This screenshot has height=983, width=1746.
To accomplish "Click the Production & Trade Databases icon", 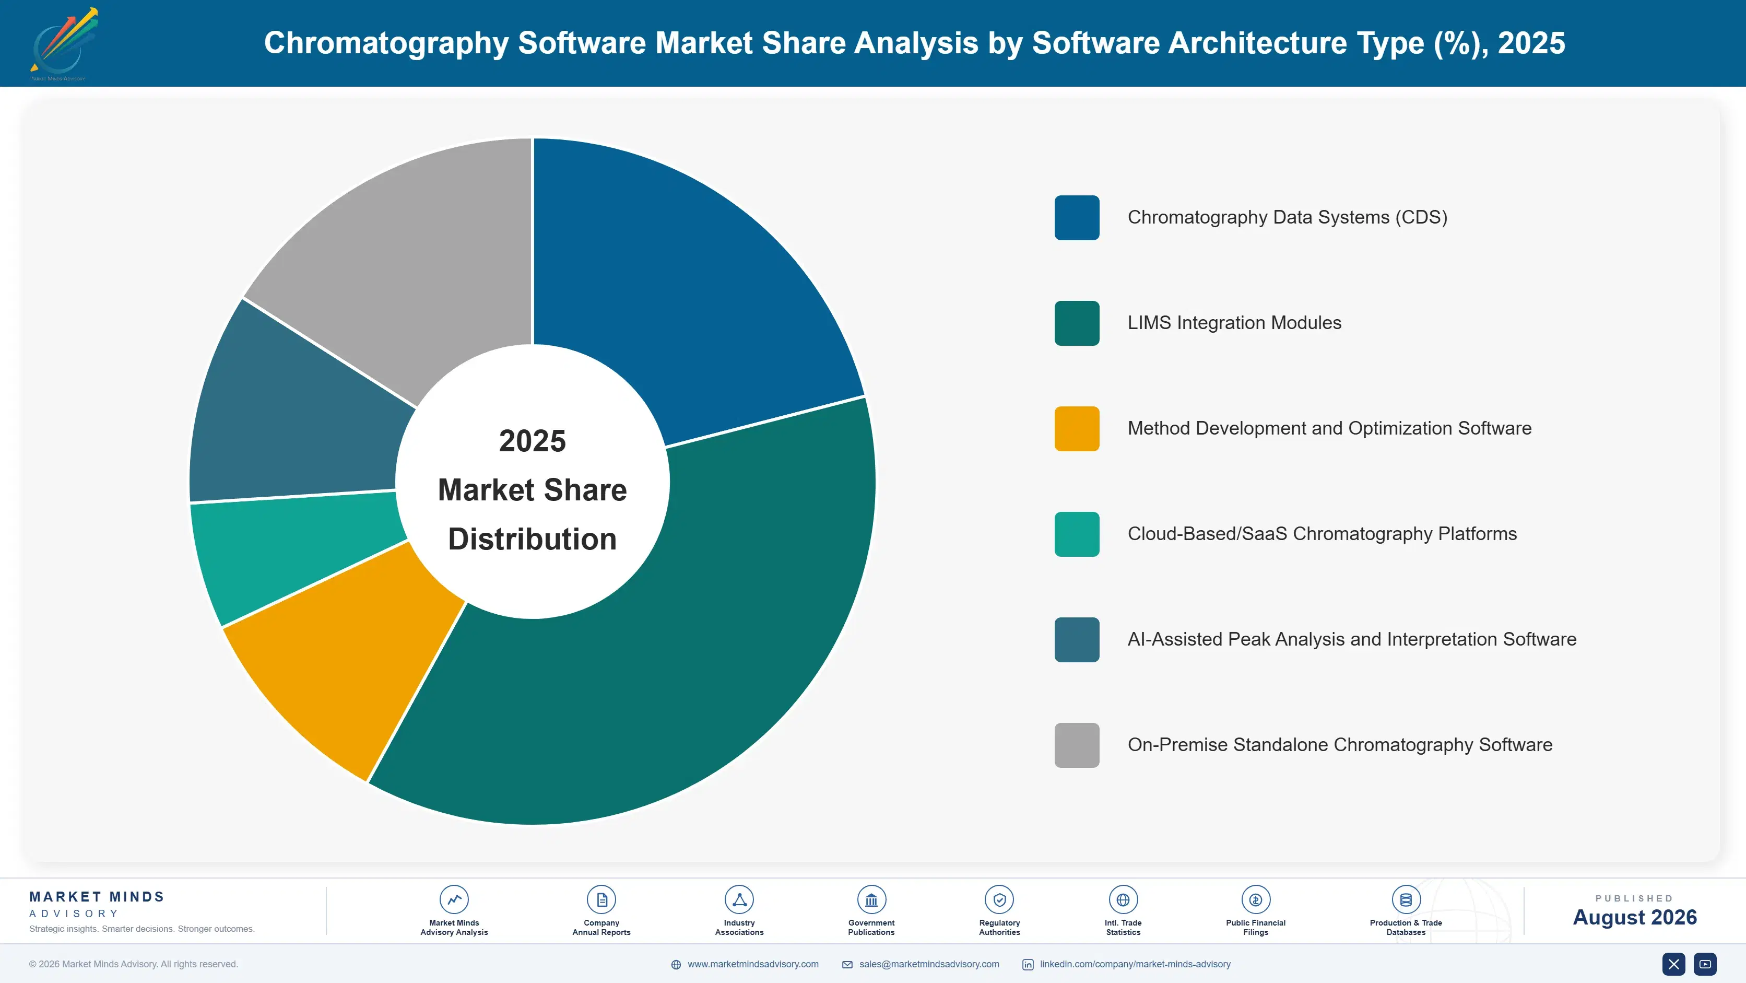I will click(x=1406, y=899).
